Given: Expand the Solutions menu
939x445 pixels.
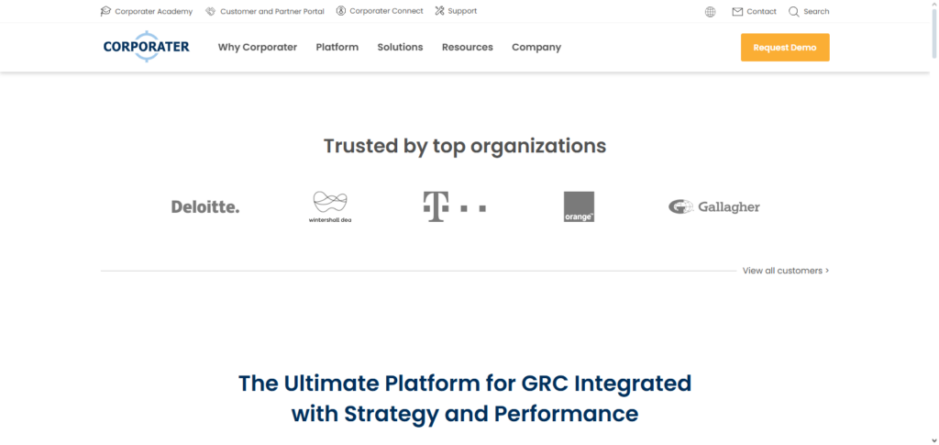Looking at the screenshot, I should tap(400, 47).
